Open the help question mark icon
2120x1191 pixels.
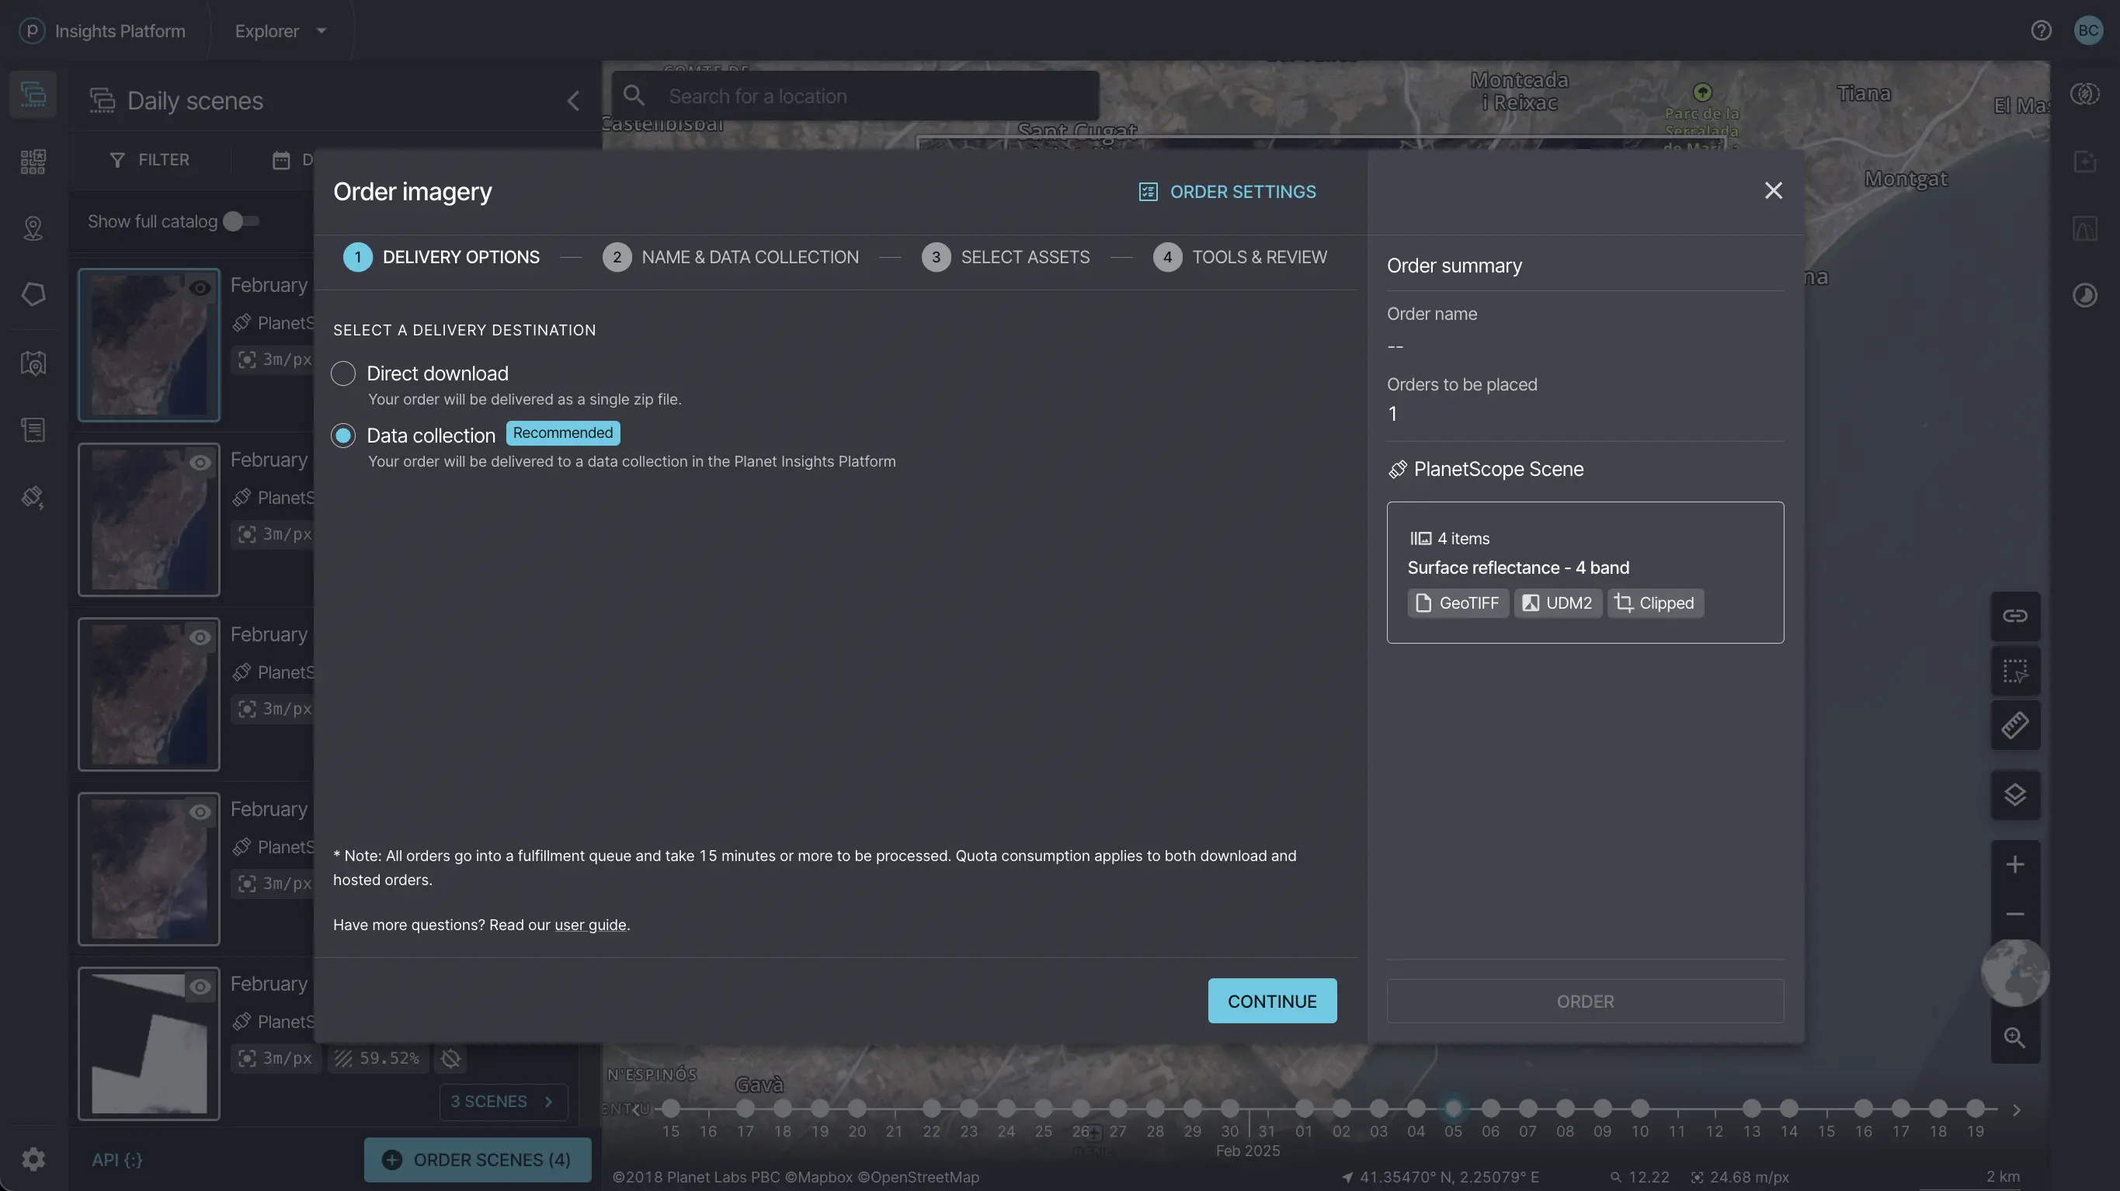(x=2041, y=30)
